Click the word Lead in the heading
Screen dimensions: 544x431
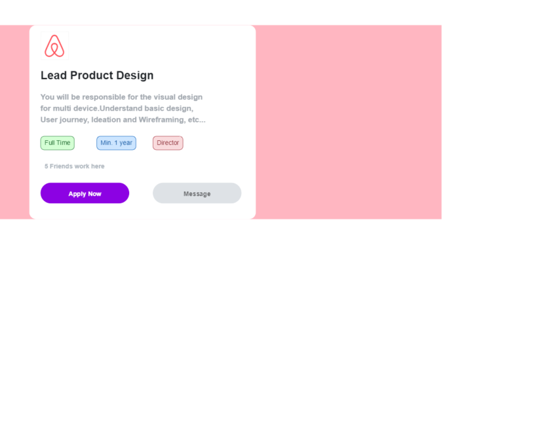(54, 75)
